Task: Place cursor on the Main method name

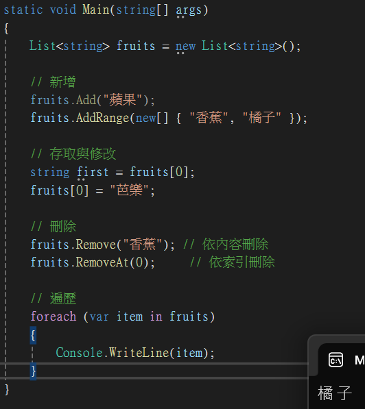Action: point(96,10)
